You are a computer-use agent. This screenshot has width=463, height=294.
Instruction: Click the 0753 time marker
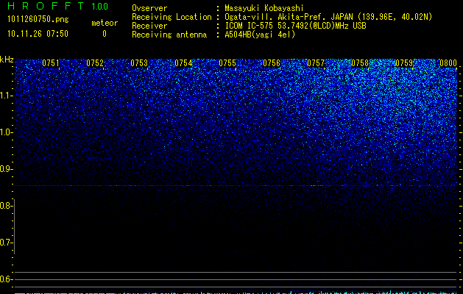(x=139, y=63)
